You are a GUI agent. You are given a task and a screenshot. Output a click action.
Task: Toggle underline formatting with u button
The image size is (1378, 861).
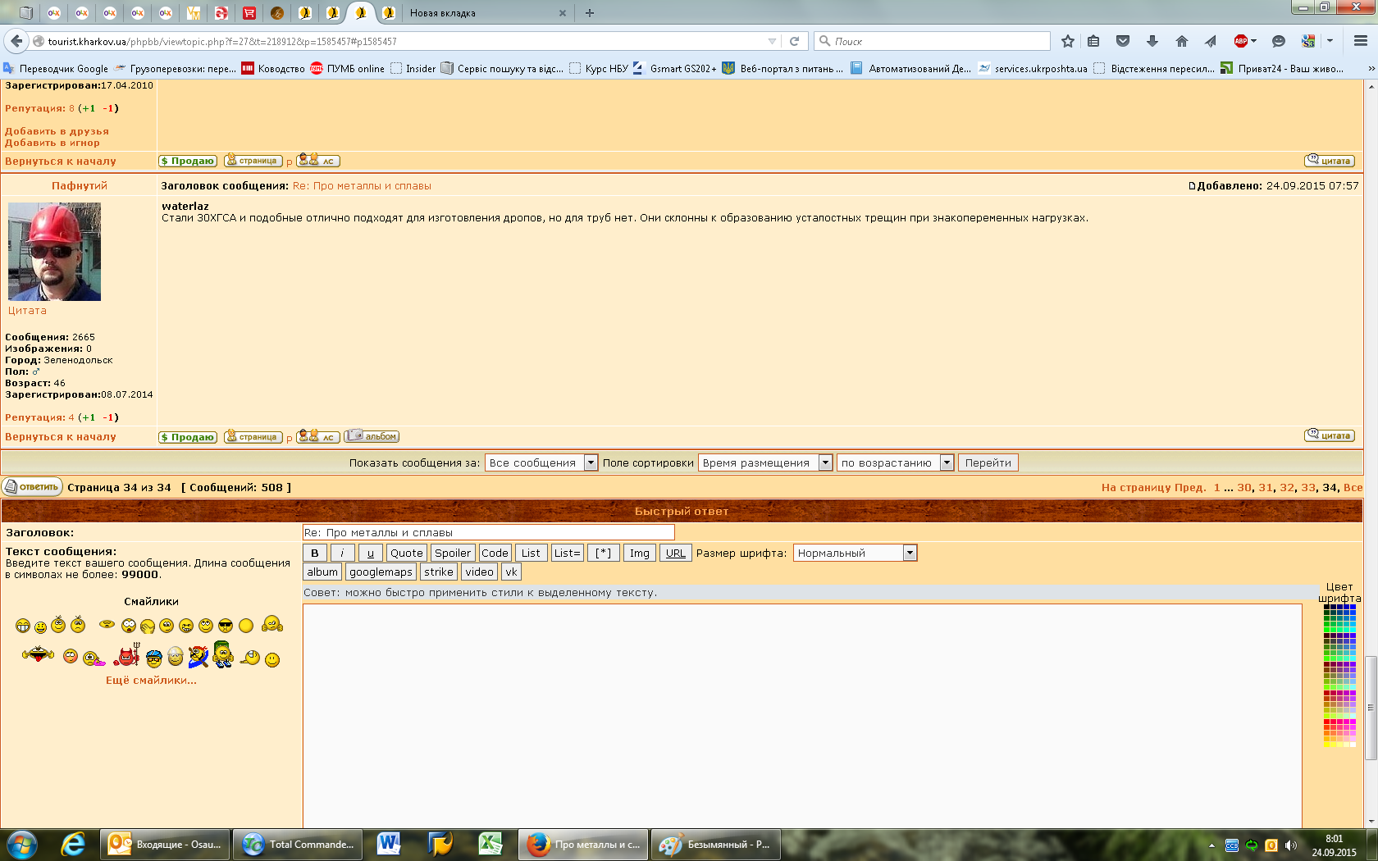tap(370, 553)
